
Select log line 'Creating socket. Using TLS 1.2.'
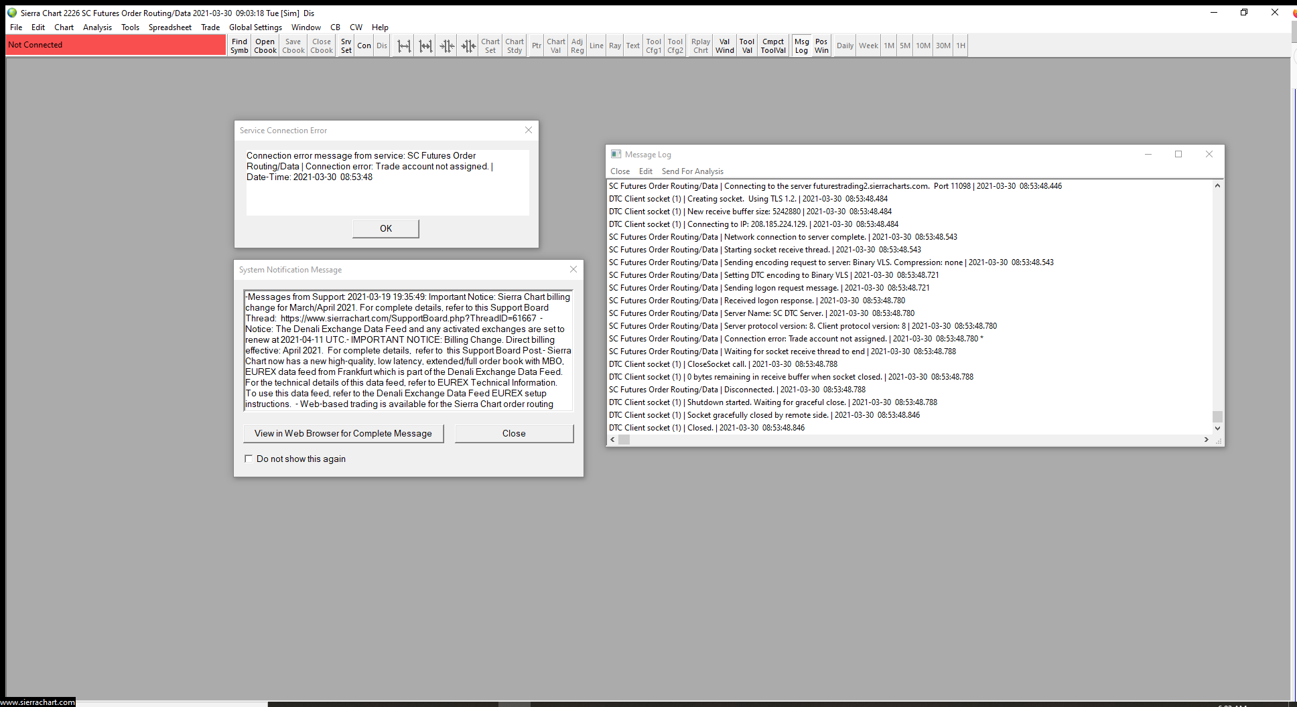(x=748, y=199)
